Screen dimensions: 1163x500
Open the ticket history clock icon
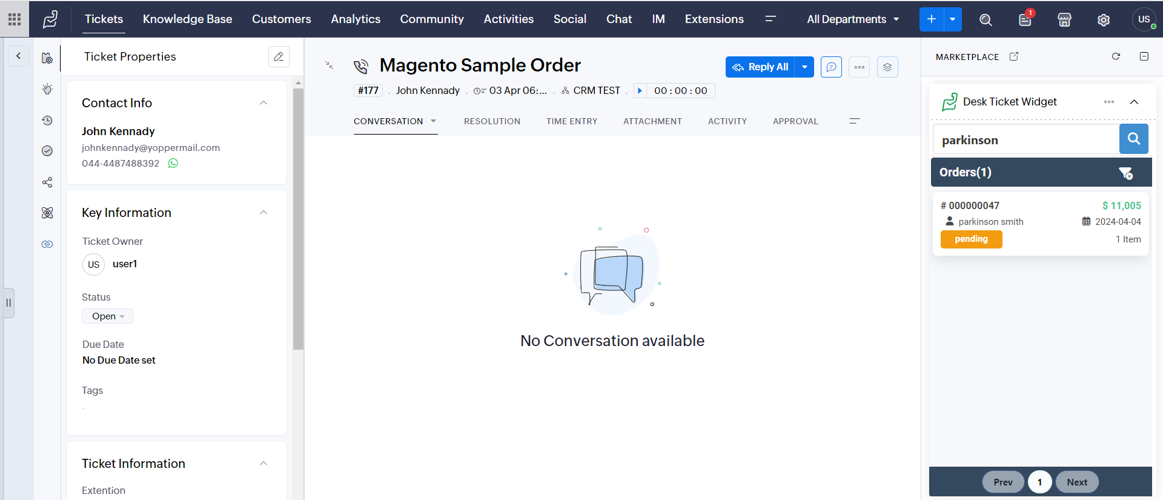coord(47,121)
